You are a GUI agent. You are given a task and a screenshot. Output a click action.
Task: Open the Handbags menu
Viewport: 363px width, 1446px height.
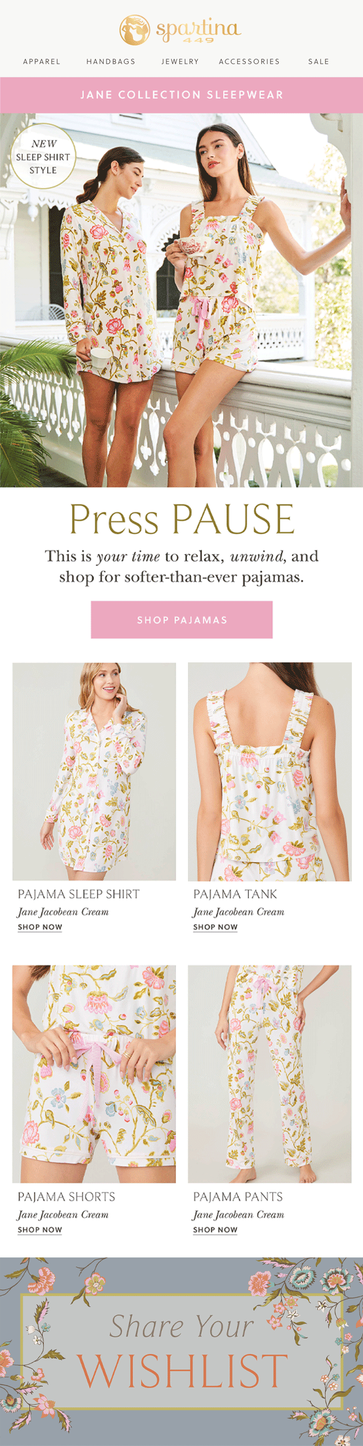[111, 61]
